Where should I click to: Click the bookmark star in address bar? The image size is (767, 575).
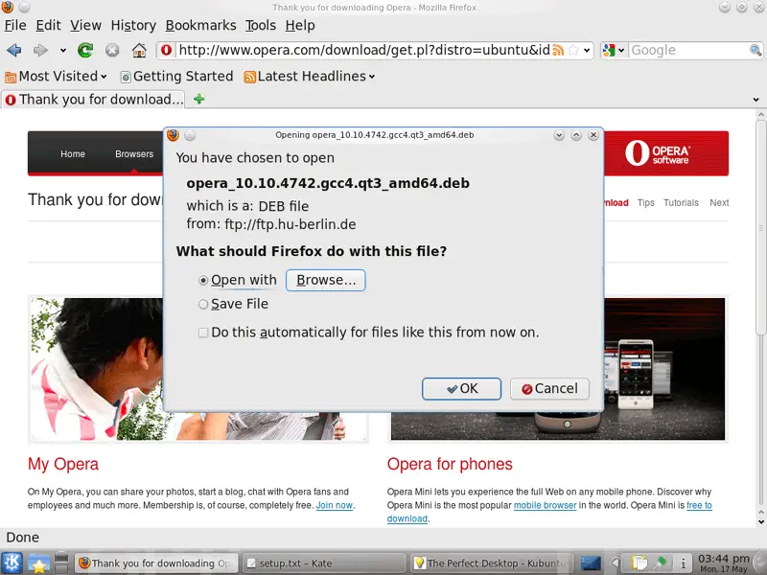click(573, 50)
